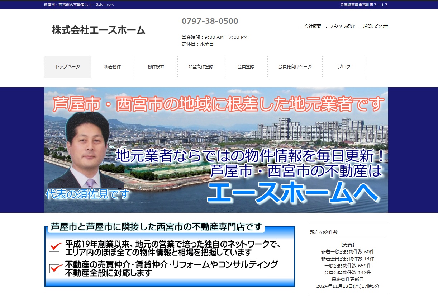View 会員公開物件数 143件 listings
The image size is (438, 296).
(x=347, y=272)
